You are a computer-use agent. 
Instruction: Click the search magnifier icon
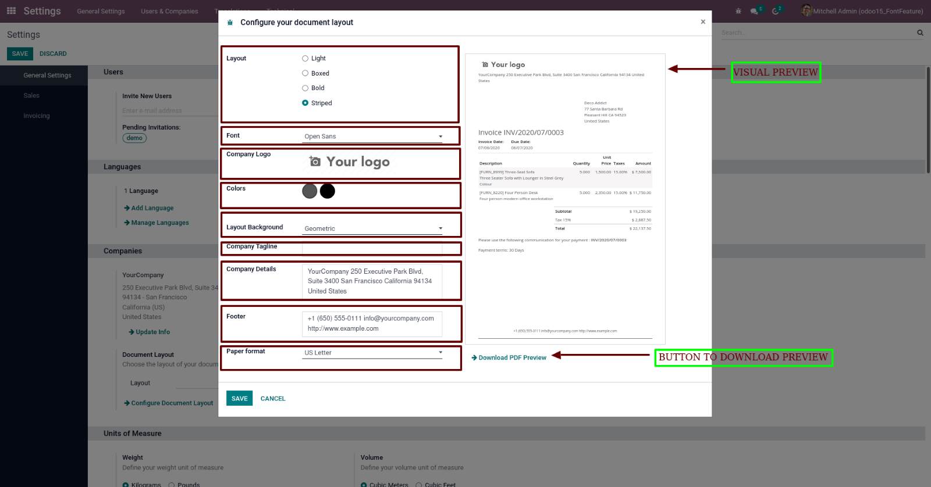coord(920,33)
